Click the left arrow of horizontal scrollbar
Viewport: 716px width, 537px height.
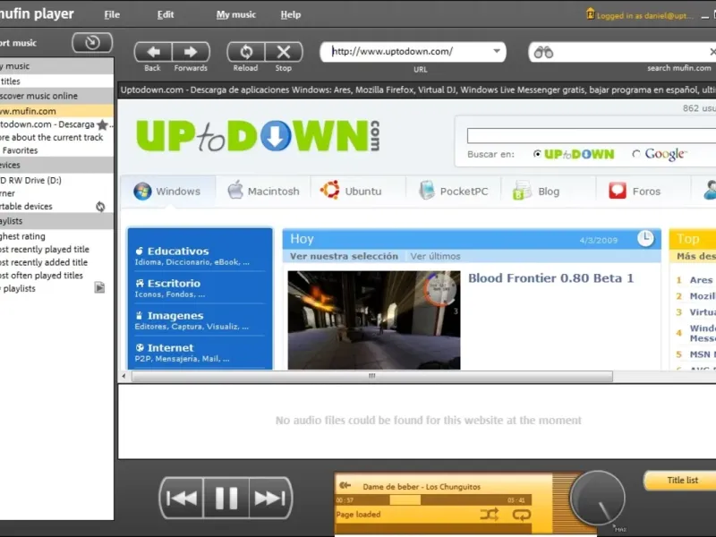point(124,376)
